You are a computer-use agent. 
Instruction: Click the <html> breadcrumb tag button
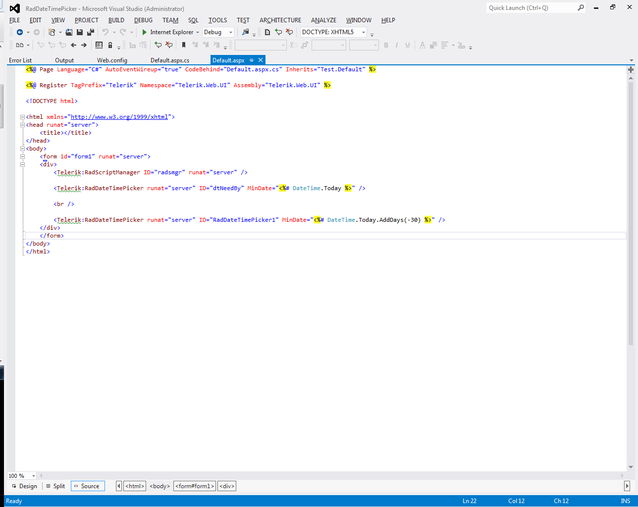click(x=135, y=486)
